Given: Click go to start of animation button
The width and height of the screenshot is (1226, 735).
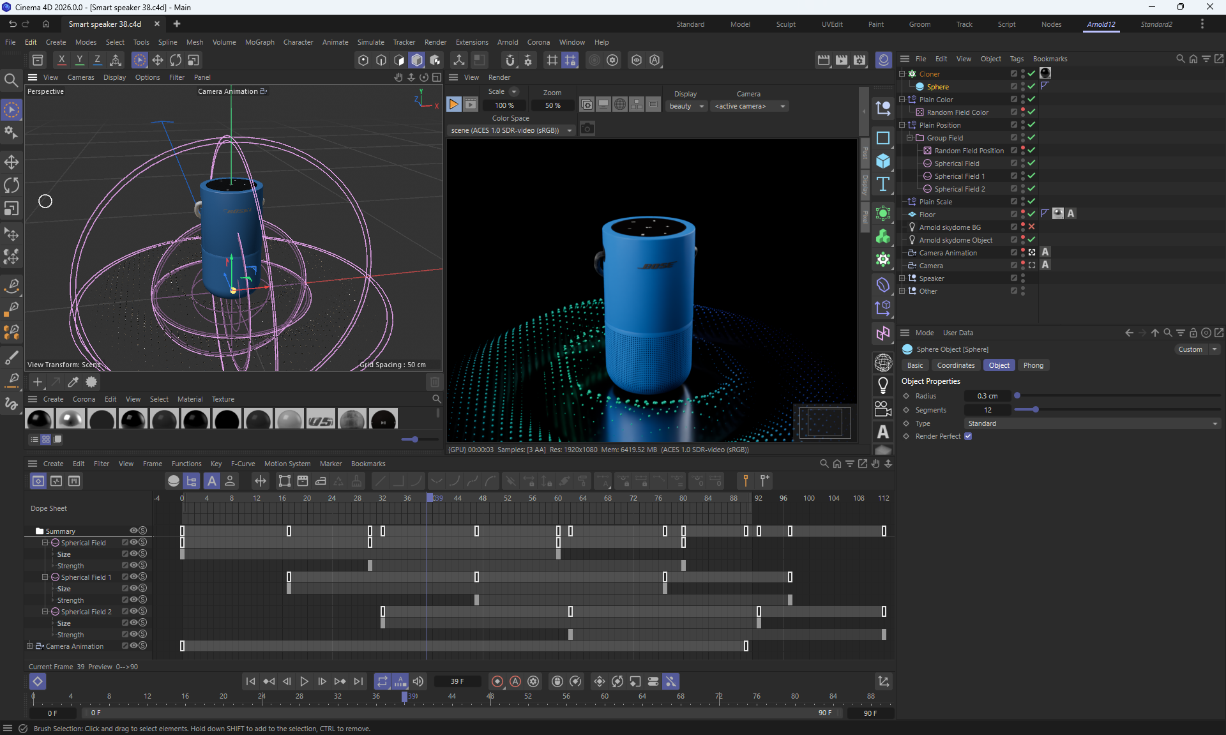Looking at the screenshot, I should [250, 681].
